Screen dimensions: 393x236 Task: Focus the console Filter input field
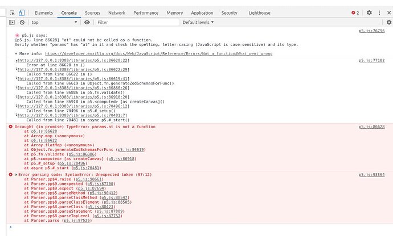[138, 22]
